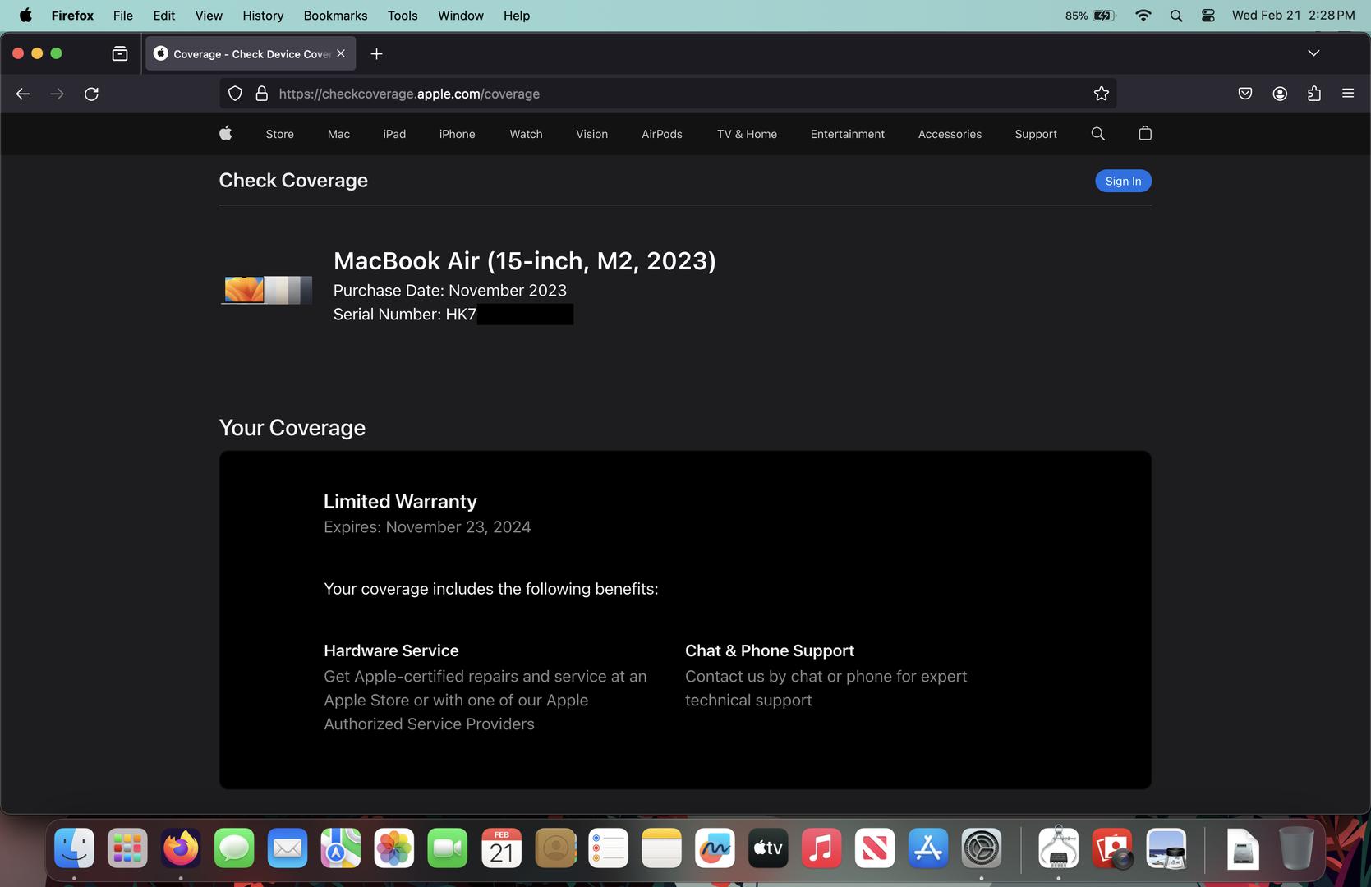This screenshot has width=1371, height=887.
Task: Open Firefox hamburger application menu
Action: tap(1348, 94)
